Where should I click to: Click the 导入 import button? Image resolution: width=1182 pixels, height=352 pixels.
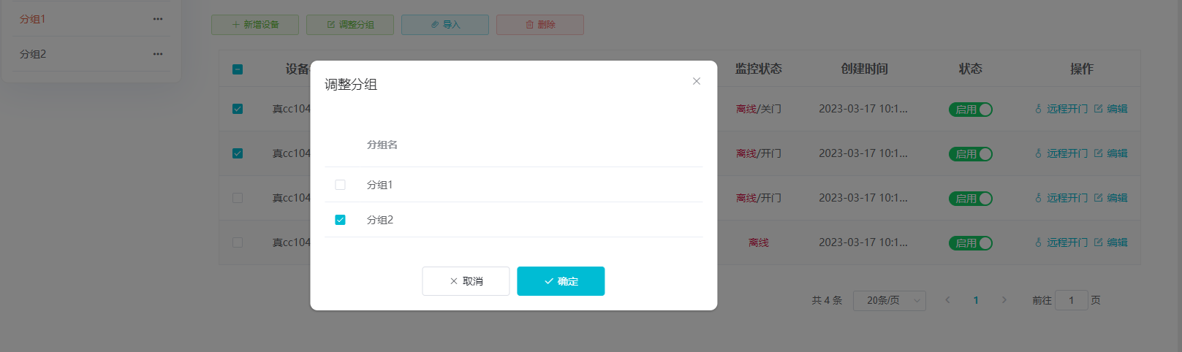(445, 25)
